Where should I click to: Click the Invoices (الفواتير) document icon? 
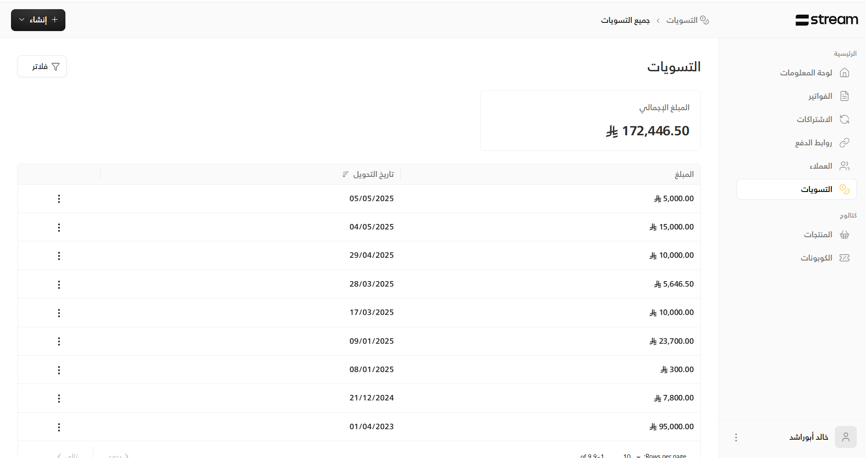(x=844, y=96)
